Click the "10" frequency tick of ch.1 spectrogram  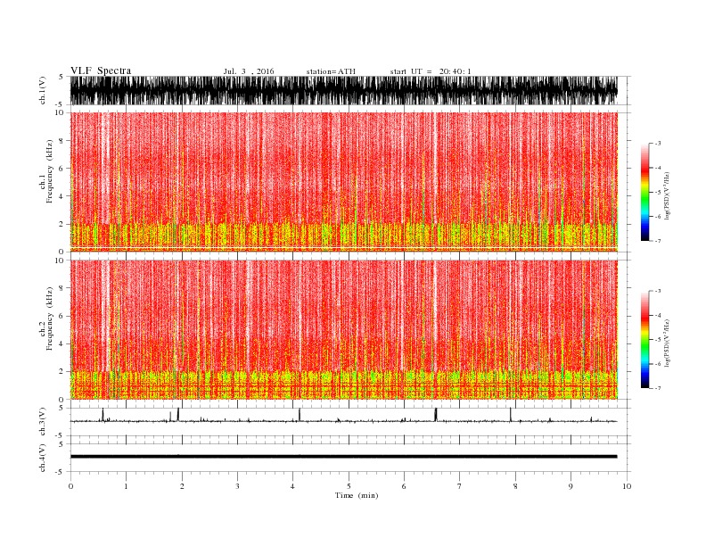click(60, 112)
